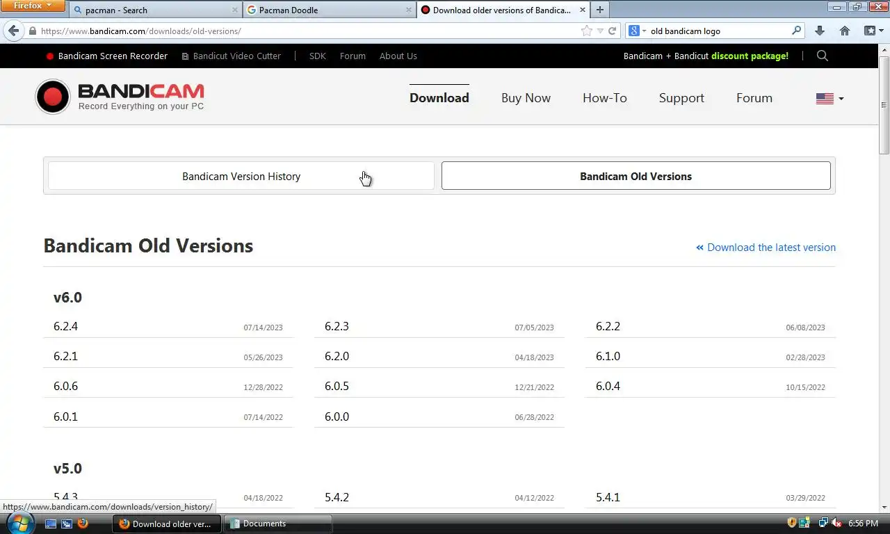Select Bandicam Old Versions tab button
Screen dimensions: 890x534
pos(636,176)
